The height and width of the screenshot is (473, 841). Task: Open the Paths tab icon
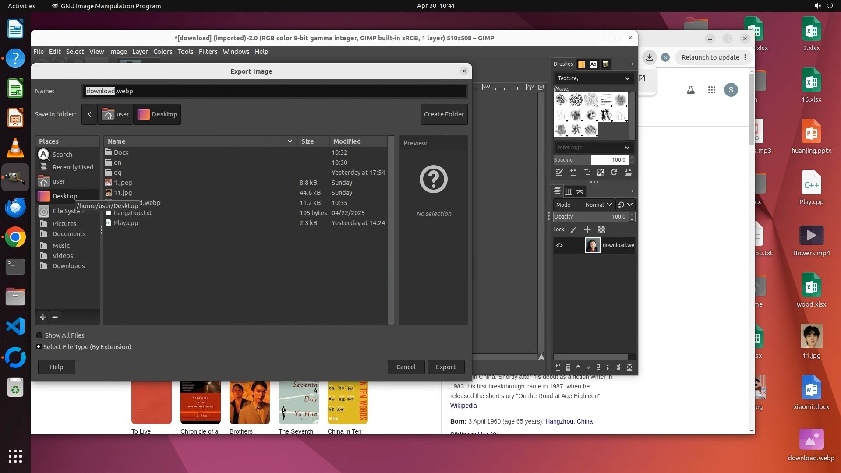point(580,191)
